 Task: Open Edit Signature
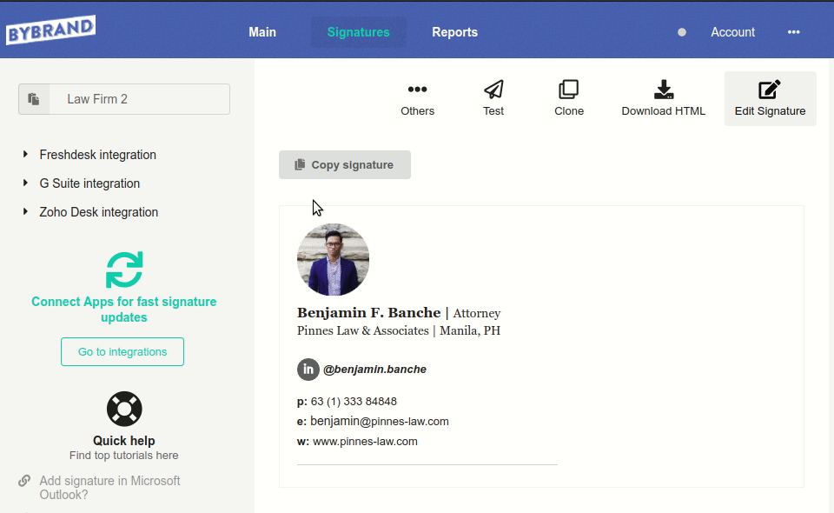pyautogui.click(x=771, y=98)
